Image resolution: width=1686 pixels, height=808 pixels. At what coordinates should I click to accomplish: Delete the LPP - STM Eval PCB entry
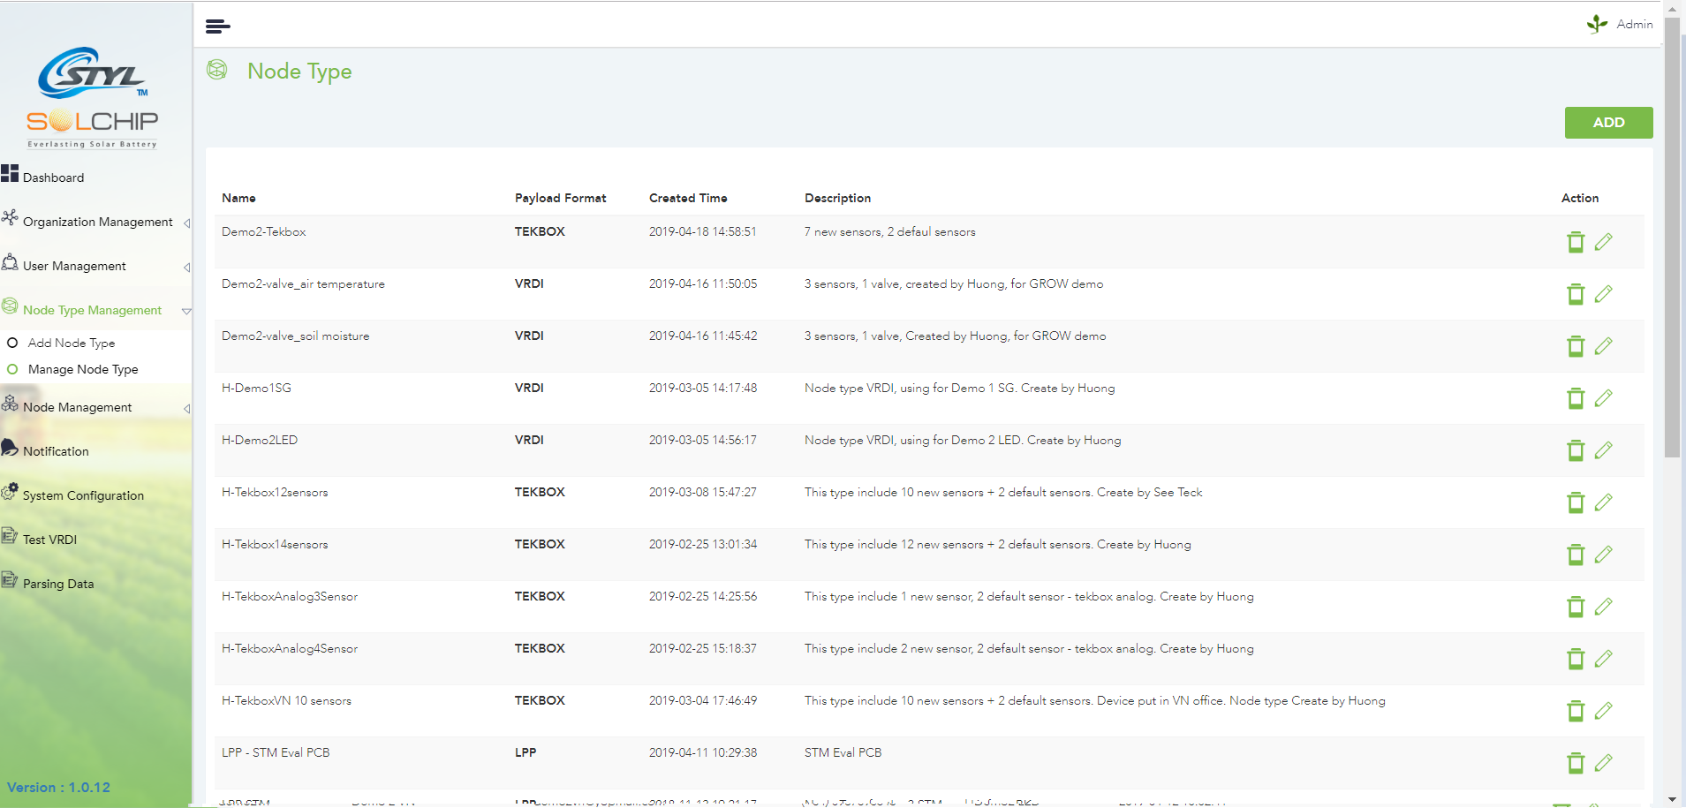tap(1575, 763)
